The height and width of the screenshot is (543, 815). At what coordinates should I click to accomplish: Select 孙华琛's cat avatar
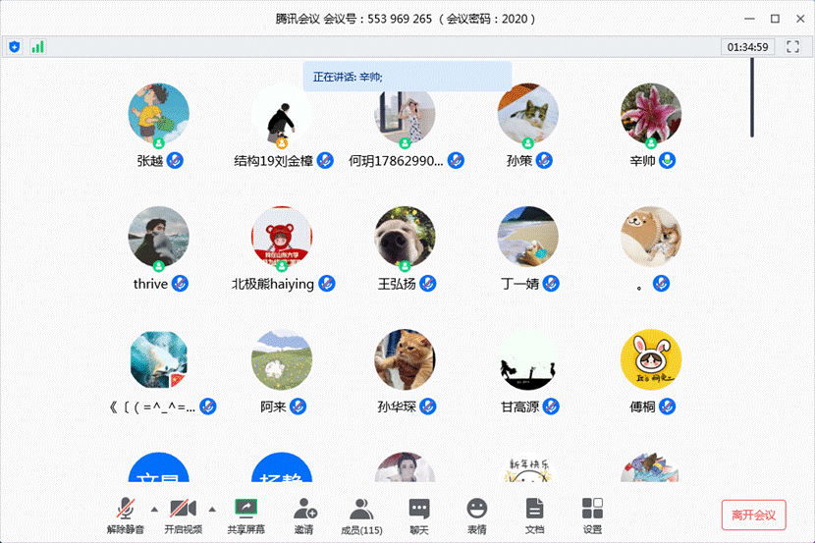[x=406, y=358]
